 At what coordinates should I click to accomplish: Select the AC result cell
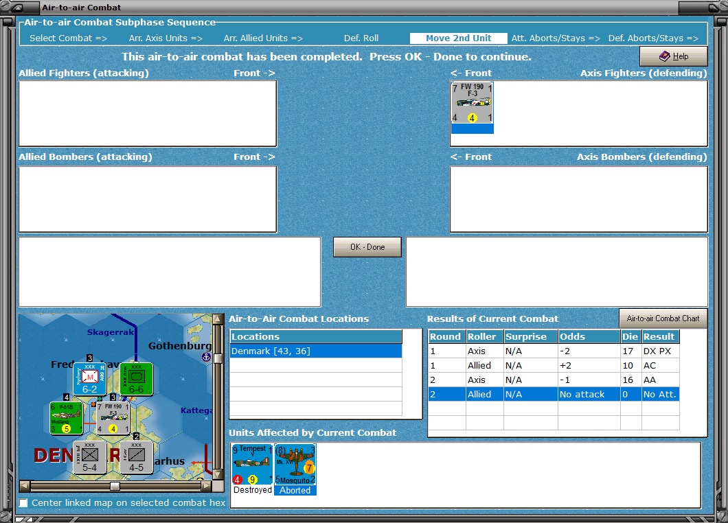point(660,365)
